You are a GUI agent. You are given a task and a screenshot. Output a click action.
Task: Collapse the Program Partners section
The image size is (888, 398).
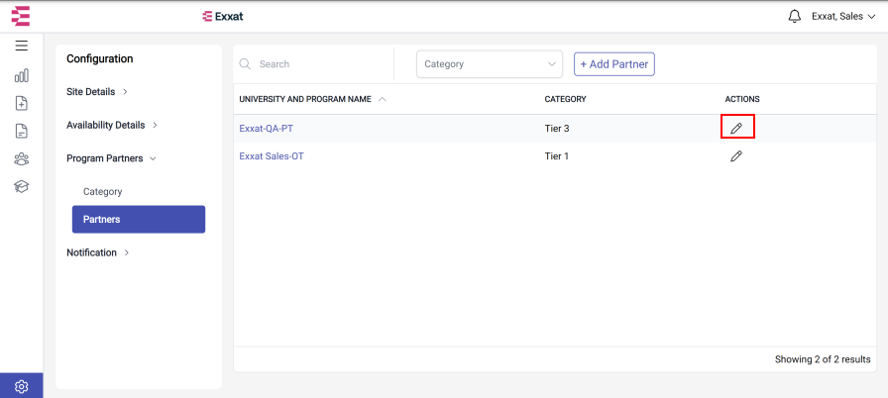point(111,158)
